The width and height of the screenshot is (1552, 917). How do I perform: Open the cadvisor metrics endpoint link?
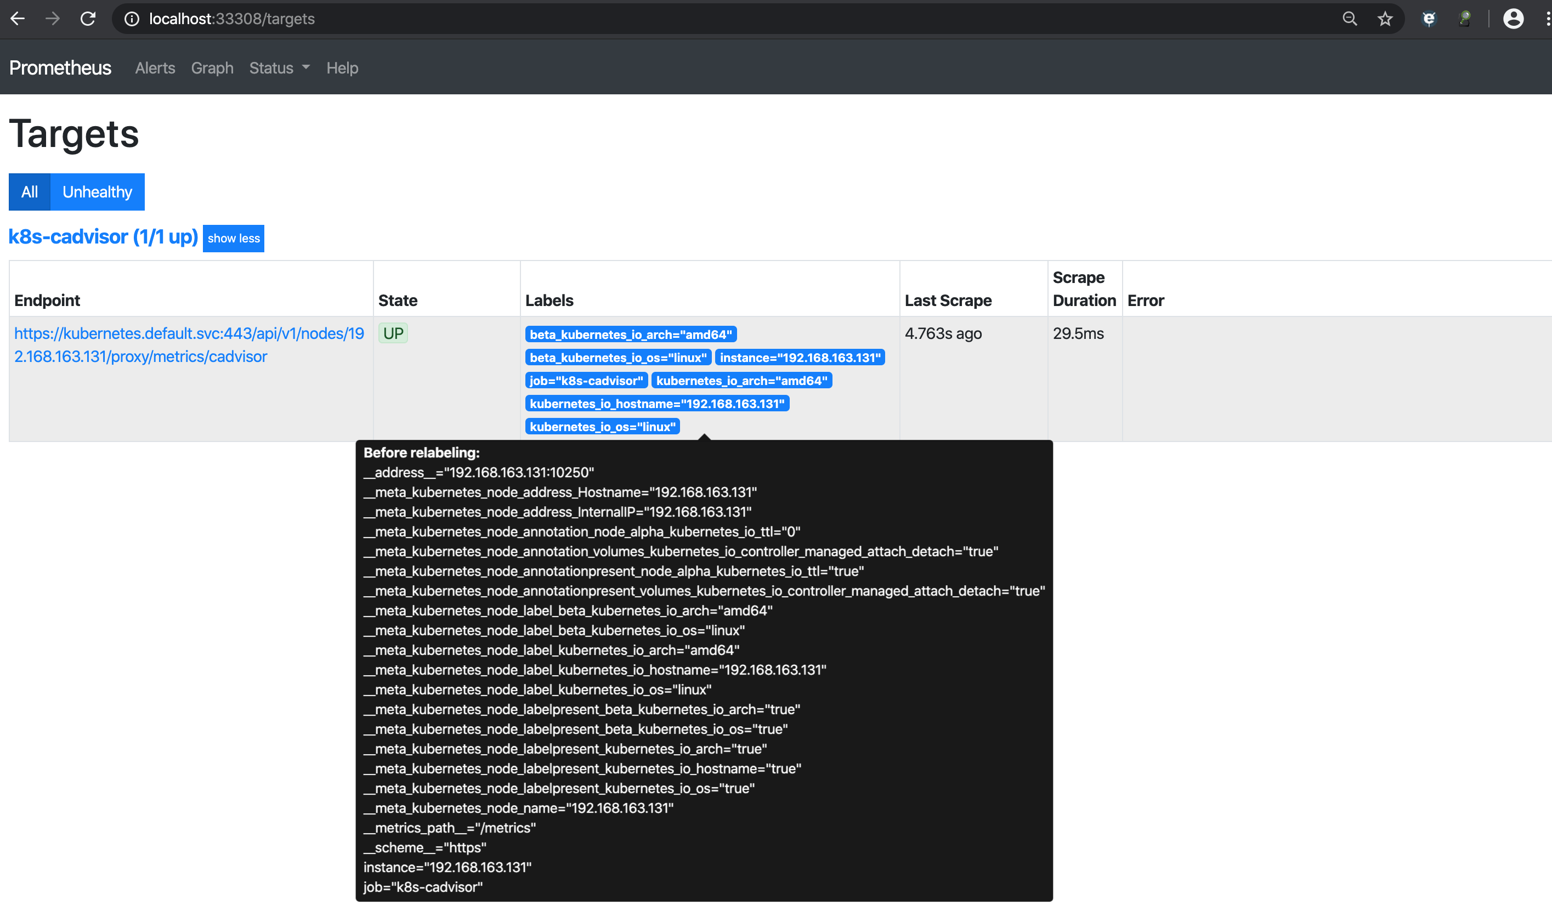pyautogui.click(x=189, y=345)
